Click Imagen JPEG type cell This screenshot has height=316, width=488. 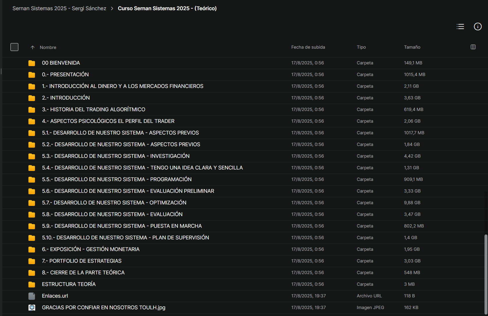(371, 308)
